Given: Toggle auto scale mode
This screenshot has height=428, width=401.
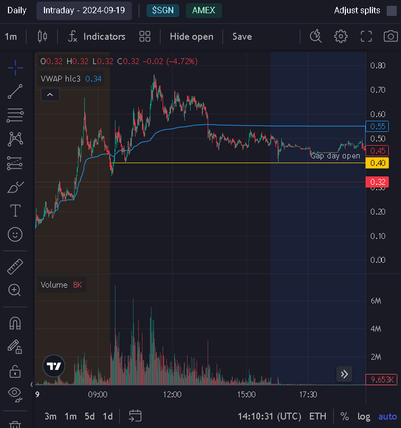Looking at the screenshot, I should pyautogui.click(x=388, y=416).
